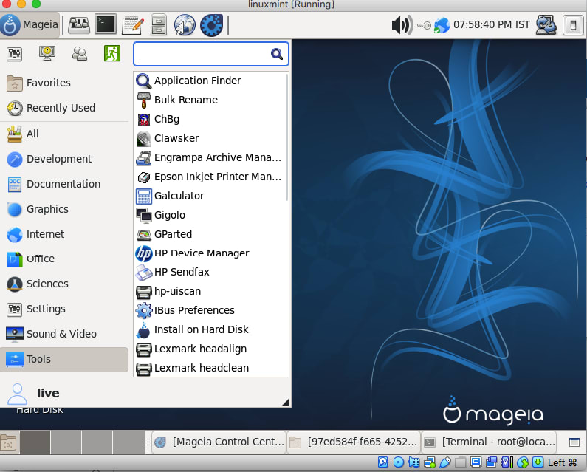The image size is (587, 472).
Task: Click the clock showing 07:58:40 PM IST
Action: 492,24
